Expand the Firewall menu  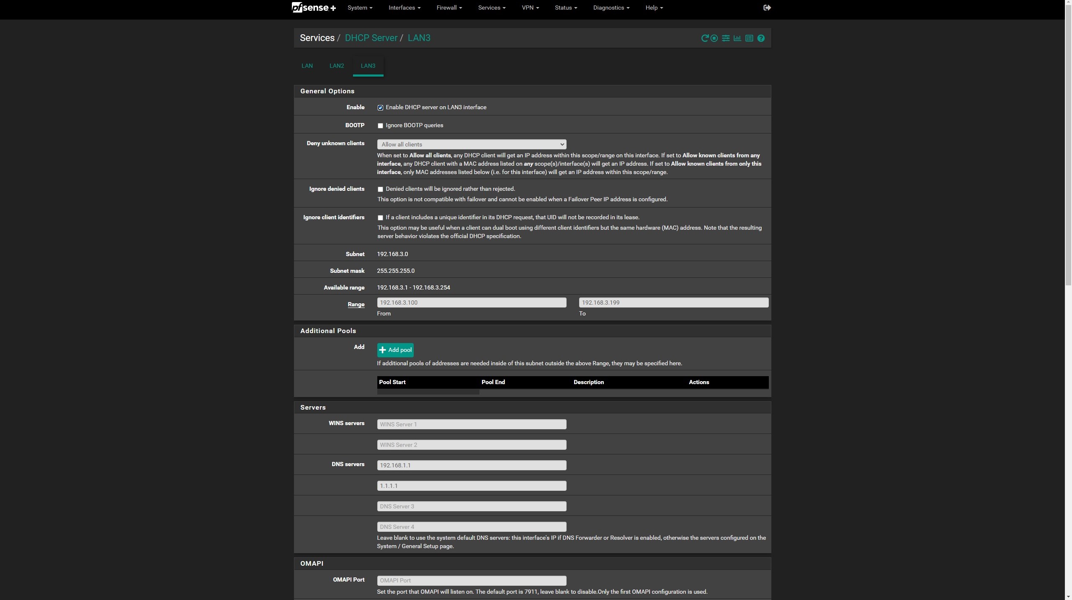449,8
